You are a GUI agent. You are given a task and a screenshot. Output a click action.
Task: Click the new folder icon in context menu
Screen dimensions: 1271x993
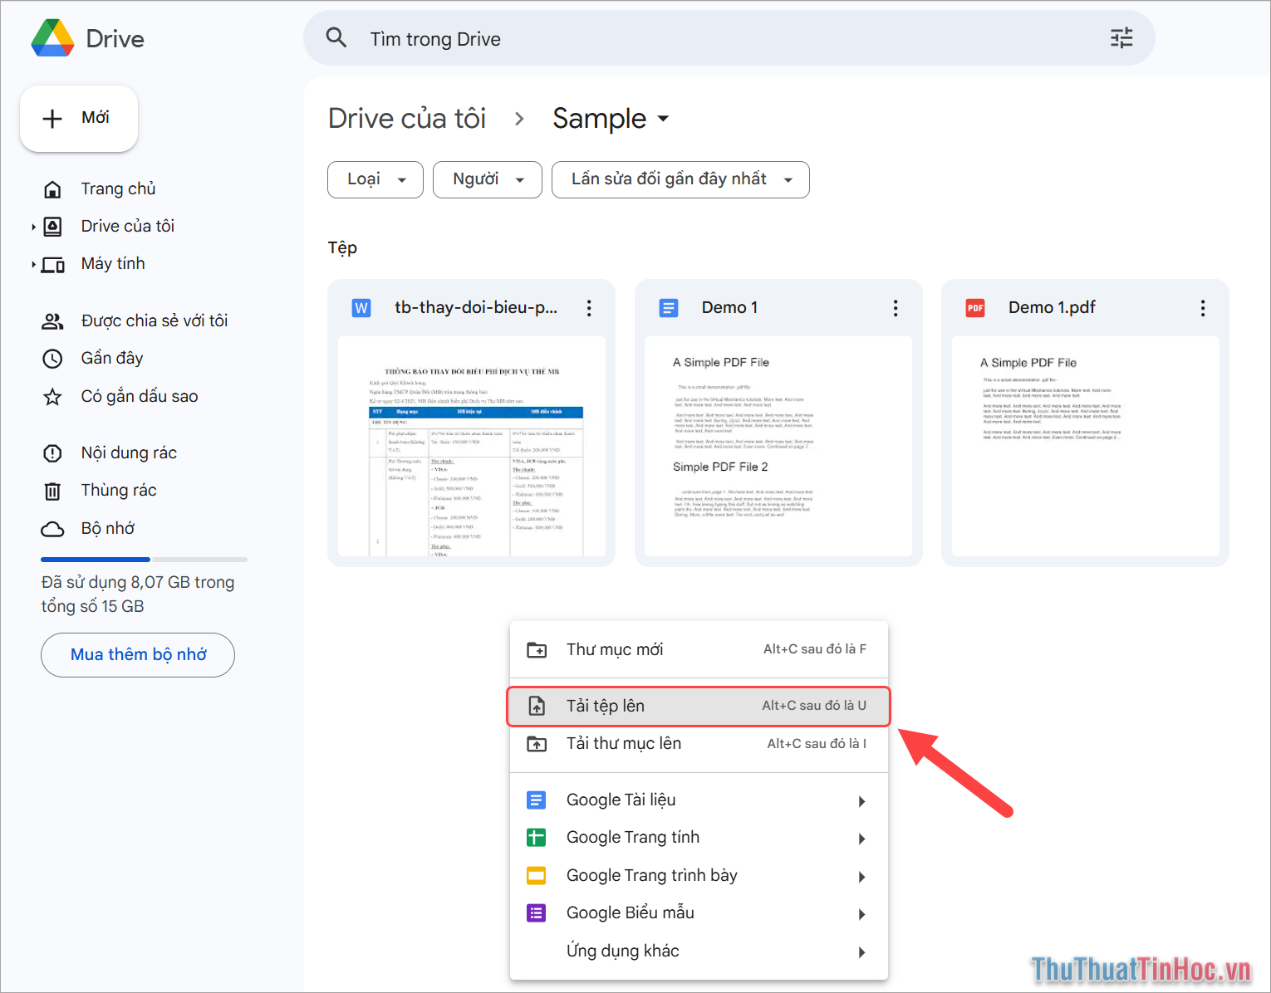click(x=537, y=650)
